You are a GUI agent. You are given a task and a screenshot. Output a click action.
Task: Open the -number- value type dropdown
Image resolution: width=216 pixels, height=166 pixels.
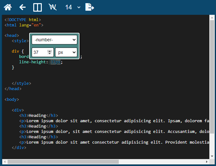[x=54, y=40]
